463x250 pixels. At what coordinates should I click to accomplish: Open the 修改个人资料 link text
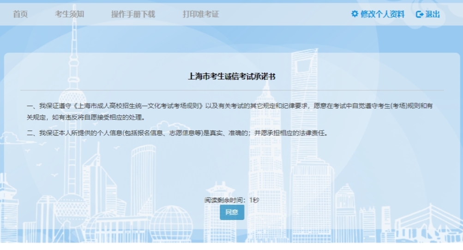[382, 14]
